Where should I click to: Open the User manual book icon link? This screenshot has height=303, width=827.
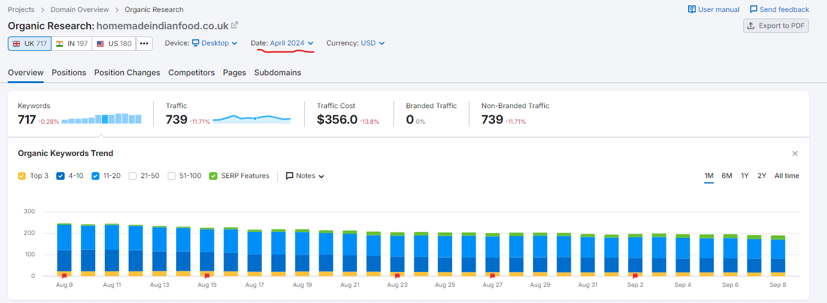tap(692, 10)
